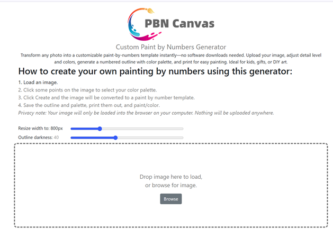Click the 'Outline darkness: 40' label
The image size is (333, 238).
[39, 138]
